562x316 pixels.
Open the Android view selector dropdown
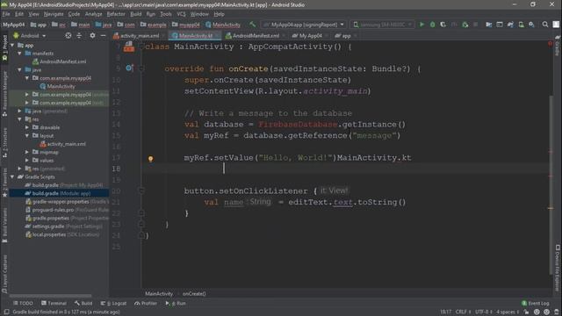29,35
